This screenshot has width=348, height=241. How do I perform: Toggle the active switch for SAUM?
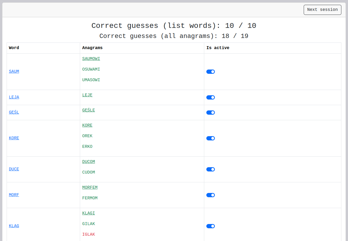(x=210, y=72)
